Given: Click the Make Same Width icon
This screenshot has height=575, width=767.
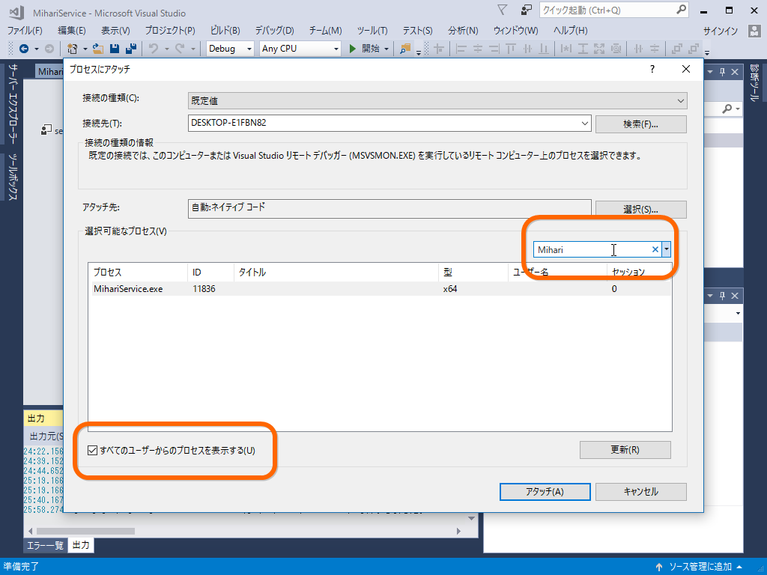Looking at the screenshot, I should [566, 49].
